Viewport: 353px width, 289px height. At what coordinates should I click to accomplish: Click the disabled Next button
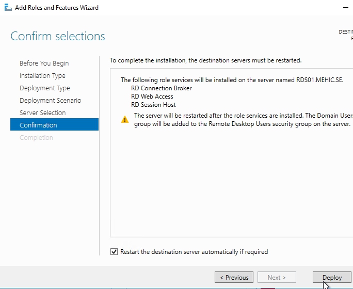pyautogui.click(x=277, y=278)
